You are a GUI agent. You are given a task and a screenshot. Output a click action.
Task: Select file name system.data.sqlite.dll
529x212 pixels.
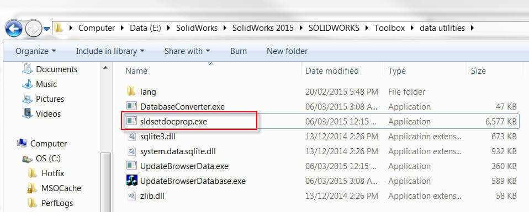pos(178,151)
